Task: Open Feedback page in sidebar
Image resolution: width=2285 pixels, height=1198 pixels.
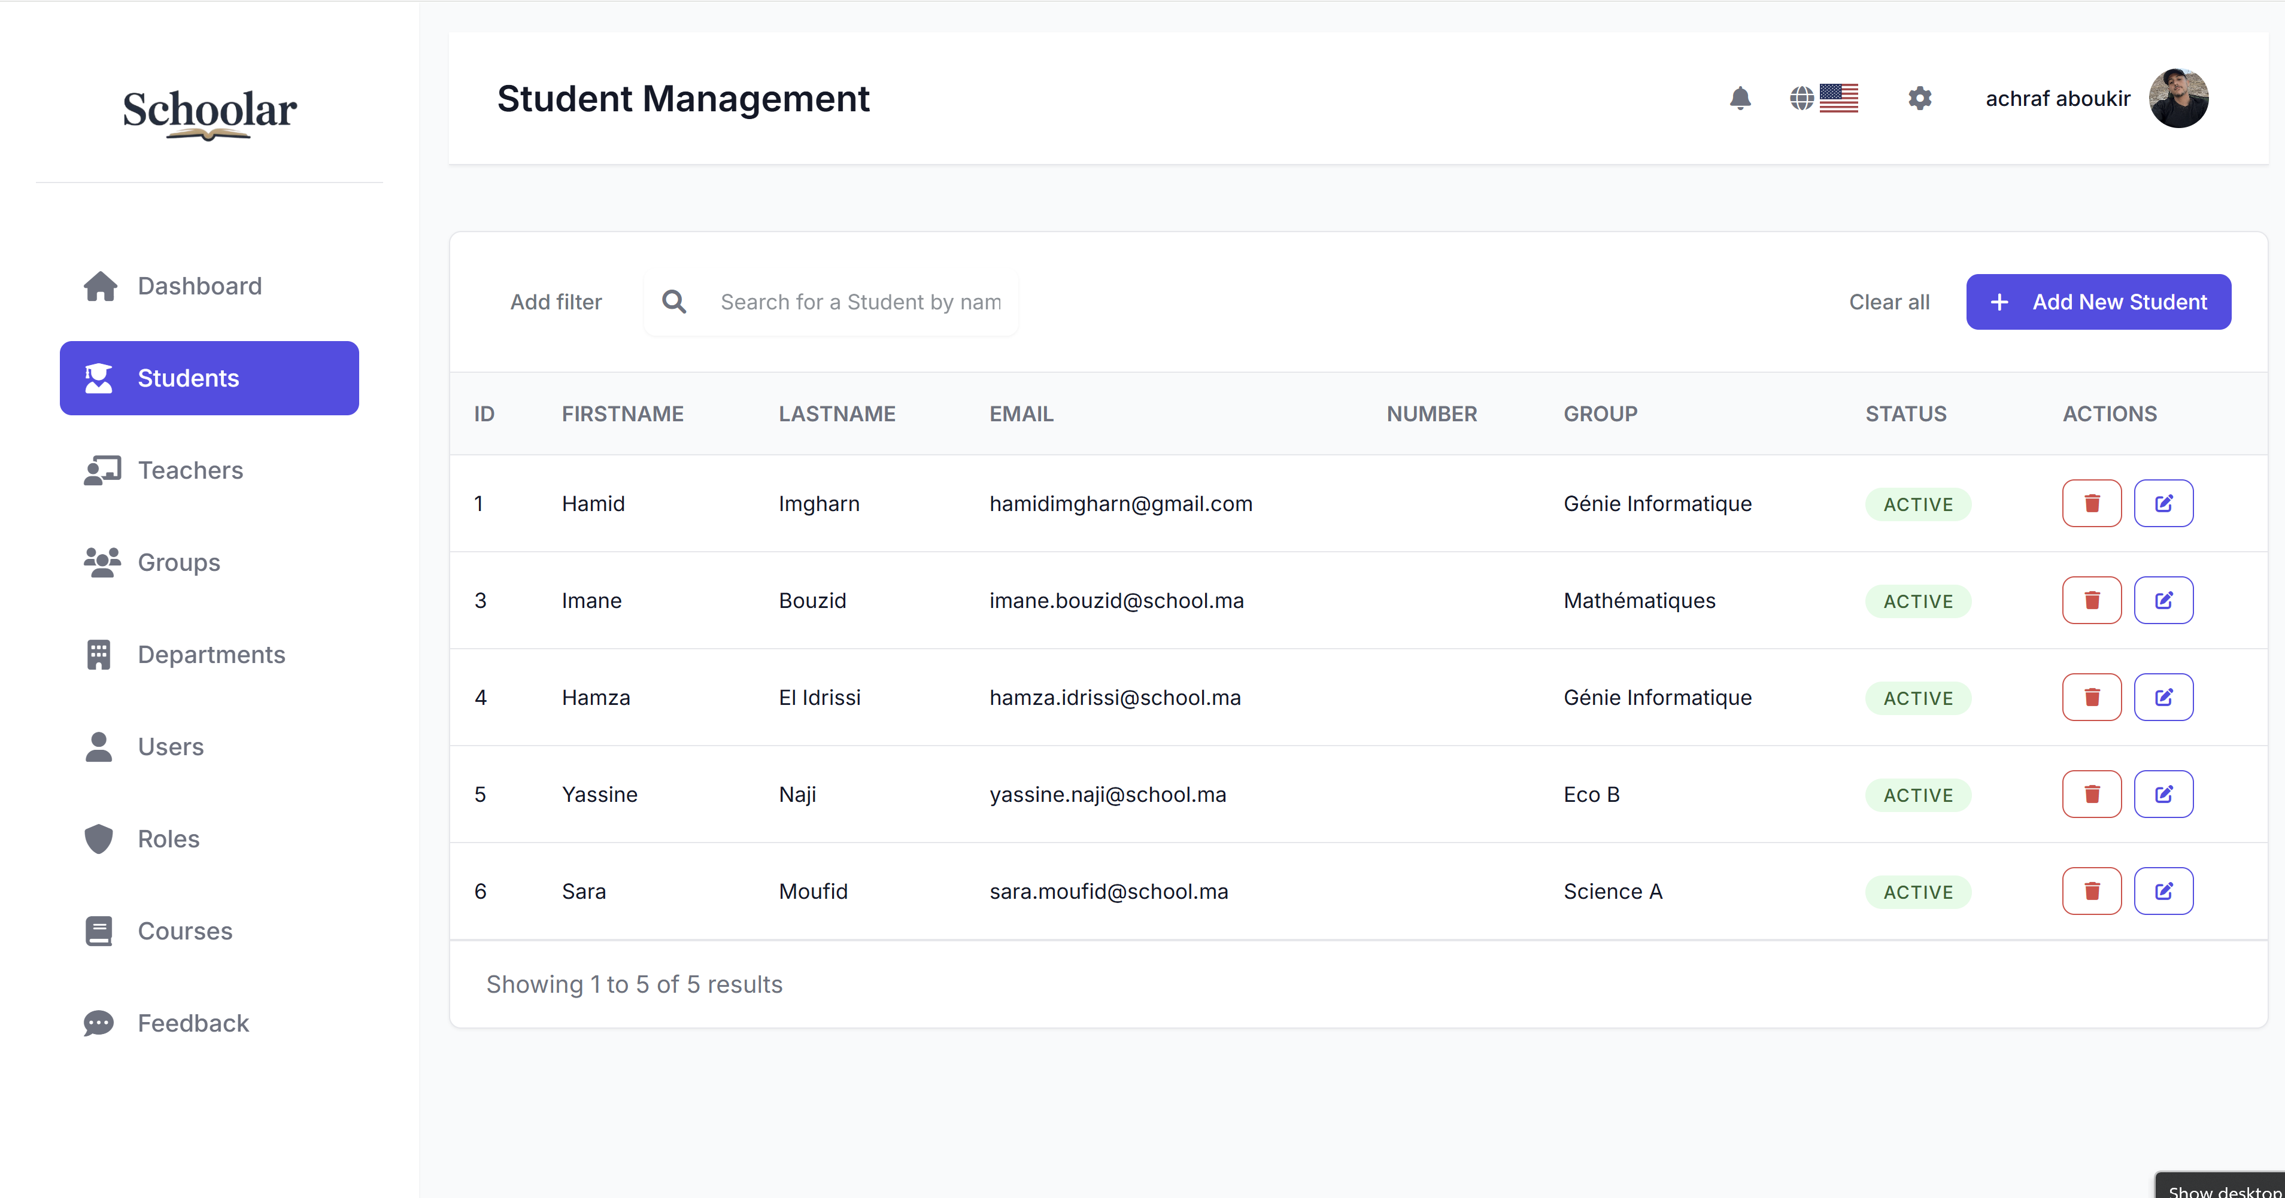Action: (210, 1023)
